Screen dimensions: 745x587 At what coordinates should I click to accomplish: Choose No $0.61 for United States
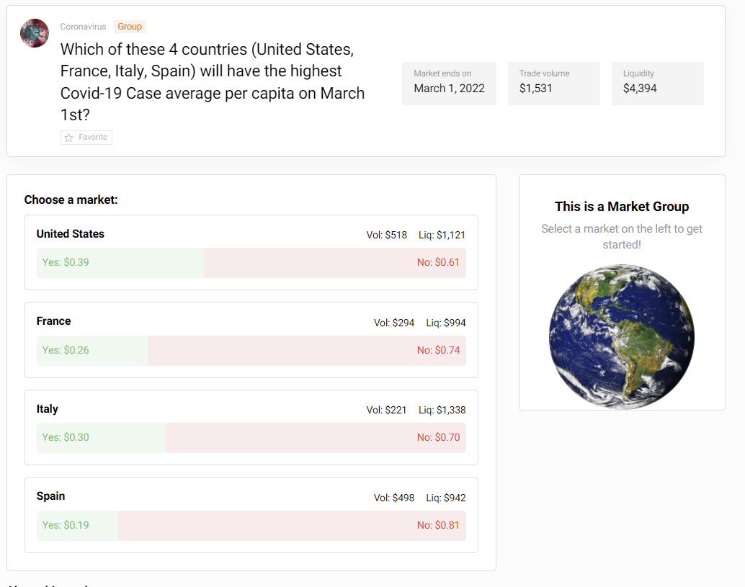(437, 262)
